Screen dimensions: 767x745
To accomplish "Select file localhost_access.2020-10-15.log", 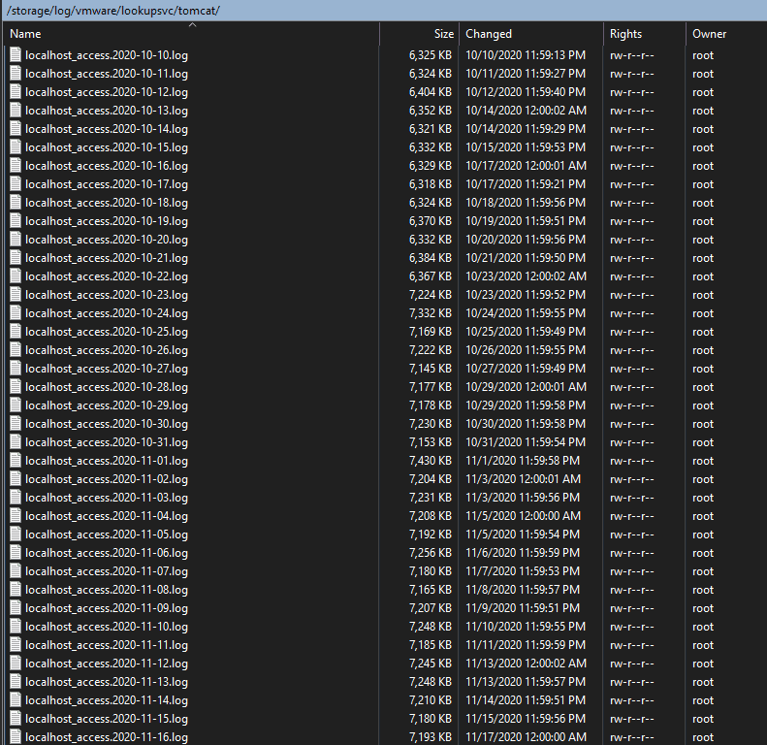I will (x=107, y=147).
